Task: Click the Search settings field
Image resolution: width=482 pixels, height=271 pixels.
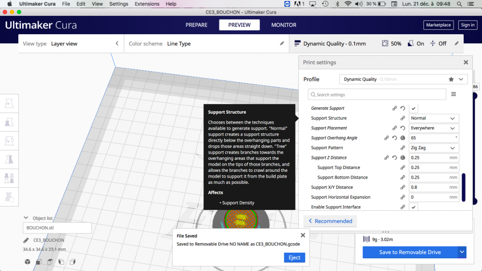Action: 377,94
